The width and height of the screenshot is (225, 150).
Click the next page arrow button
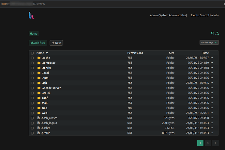click(216, 143)
